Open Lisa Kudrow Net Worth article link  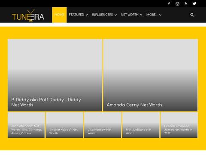[100, 131]
